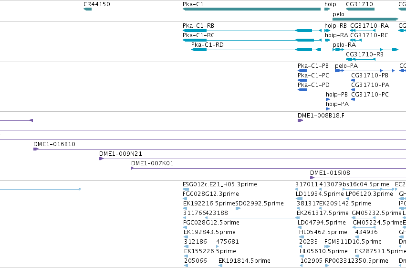Select protein CG31710-PC
The height and width of the screenshot is (268, 406).
(x=353, y=99)
